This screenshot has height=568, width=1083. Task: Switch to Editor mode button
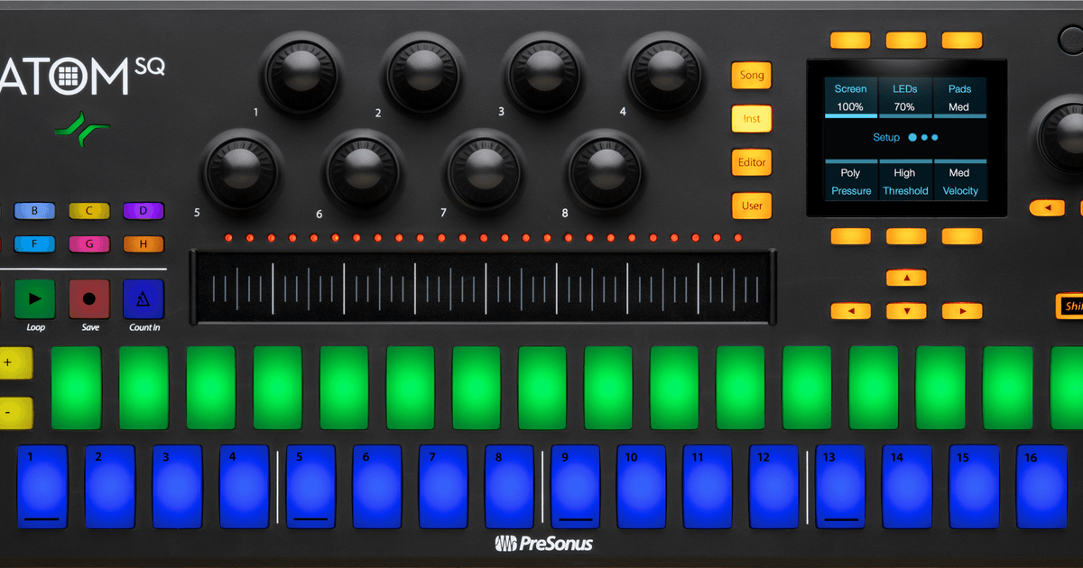point(752,162)
